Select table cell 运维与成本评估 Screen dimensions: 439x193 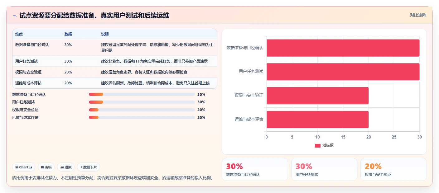[x=28, y=83]
